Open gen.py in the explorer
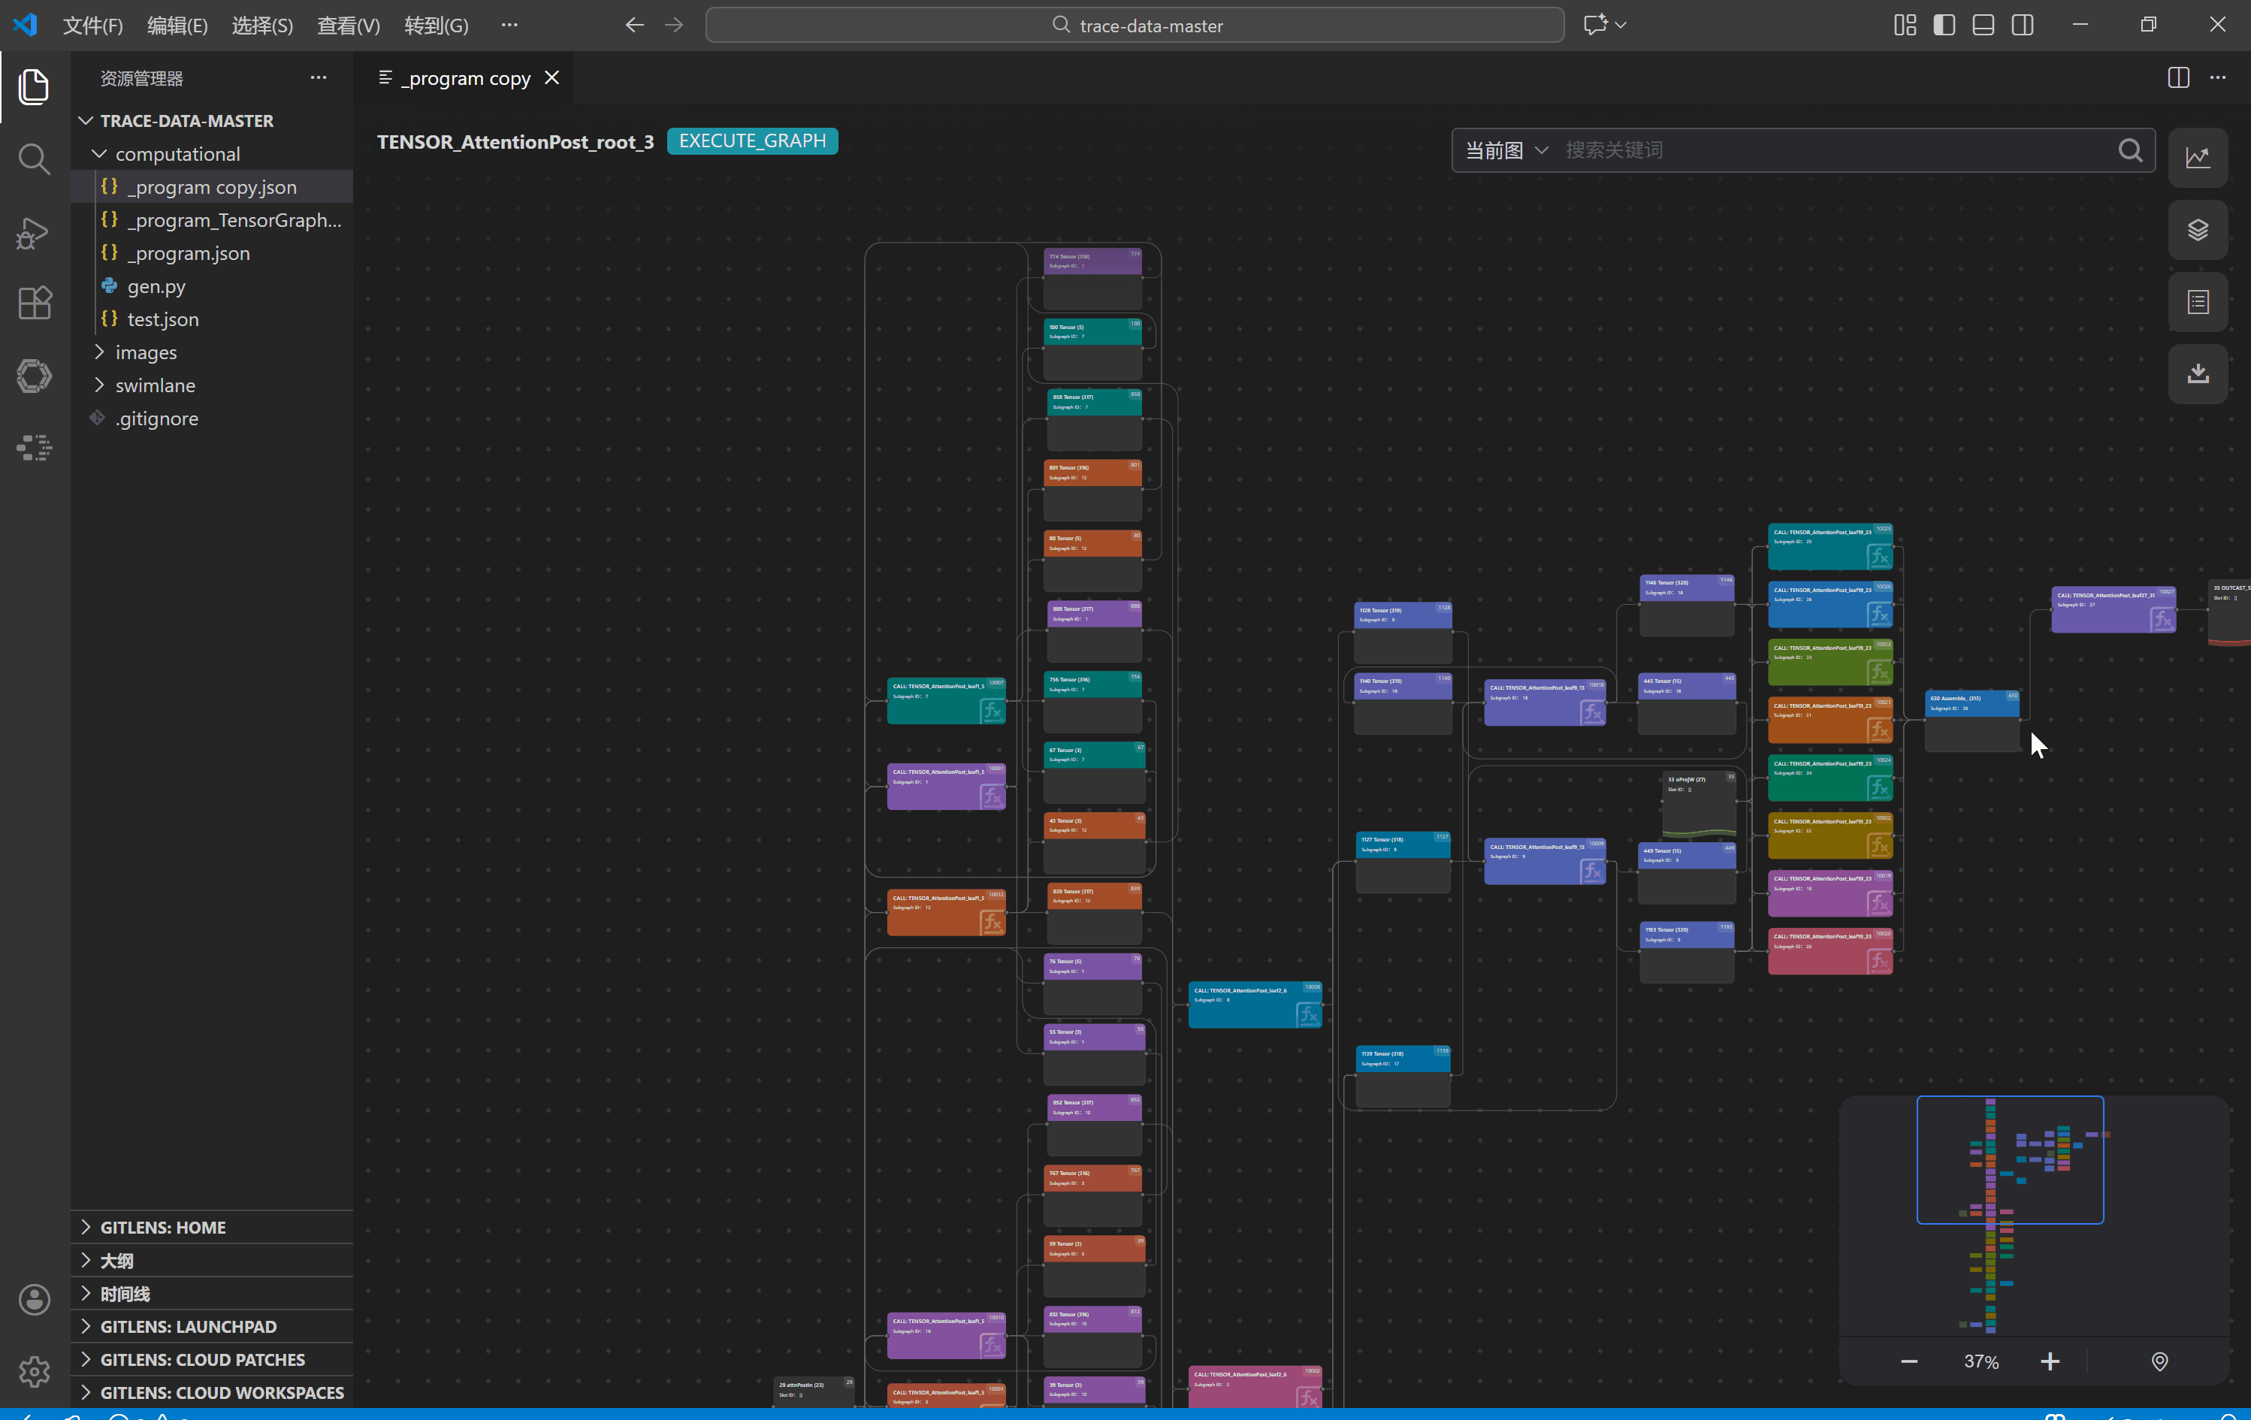2251x1420 pixels. pyautogui.click(x=156, y=286)
